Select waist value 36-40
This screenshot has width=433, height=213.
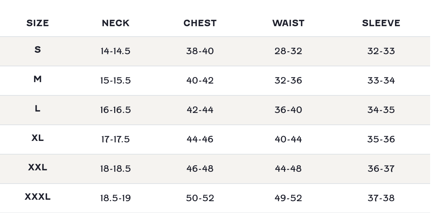pos(288,110)
